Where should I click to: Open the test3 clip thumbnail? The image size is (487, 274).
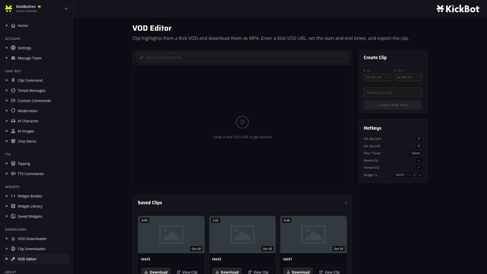tap(171, 235)
